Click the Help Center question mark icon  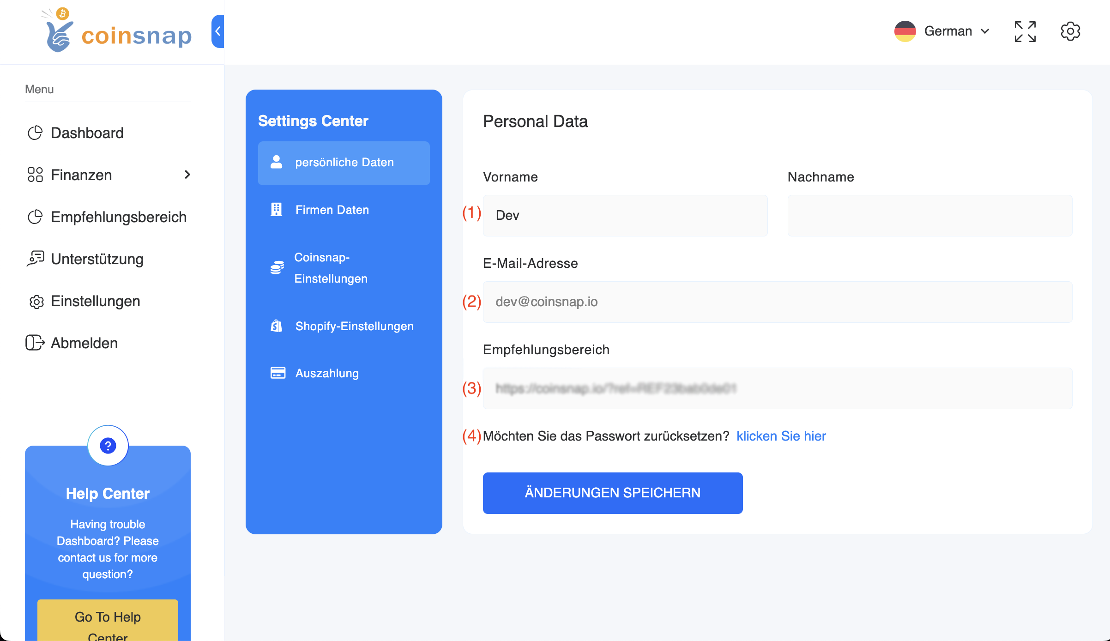coord(109,445)
